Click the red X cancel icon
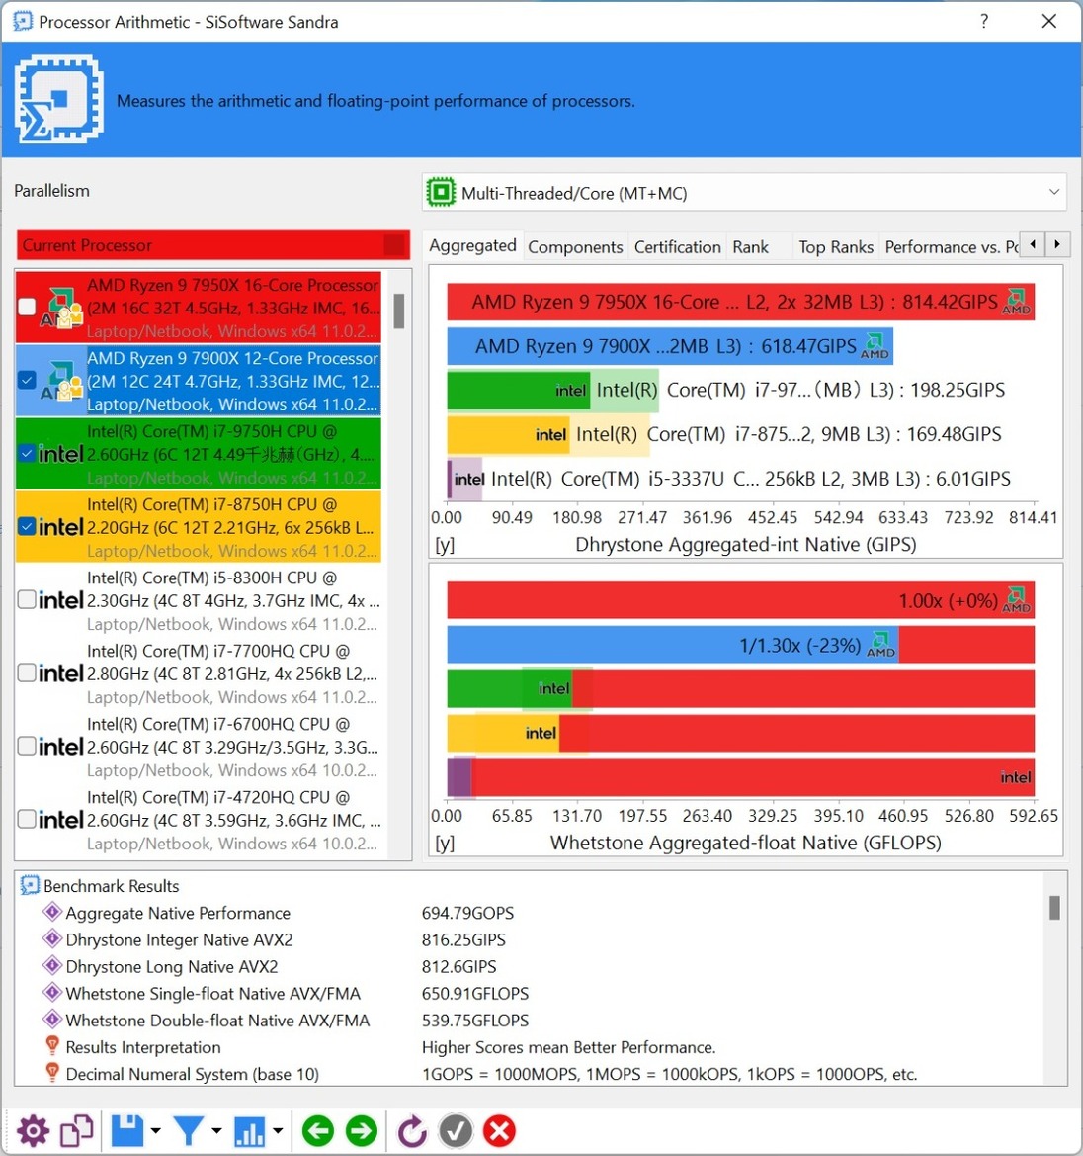 [500, 1131]
